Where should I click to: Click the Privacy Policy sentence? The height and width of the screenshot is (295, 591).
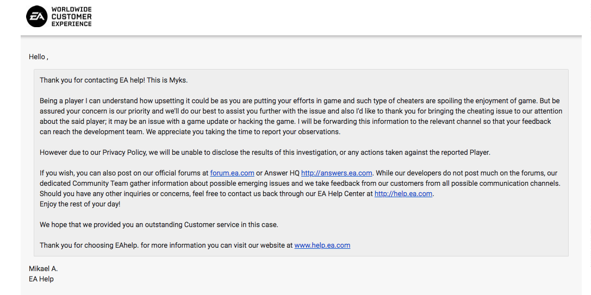point(270,153)
